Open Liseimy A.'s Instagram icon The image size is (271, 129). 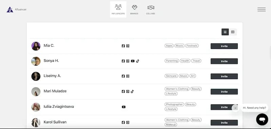click(128, 76)
